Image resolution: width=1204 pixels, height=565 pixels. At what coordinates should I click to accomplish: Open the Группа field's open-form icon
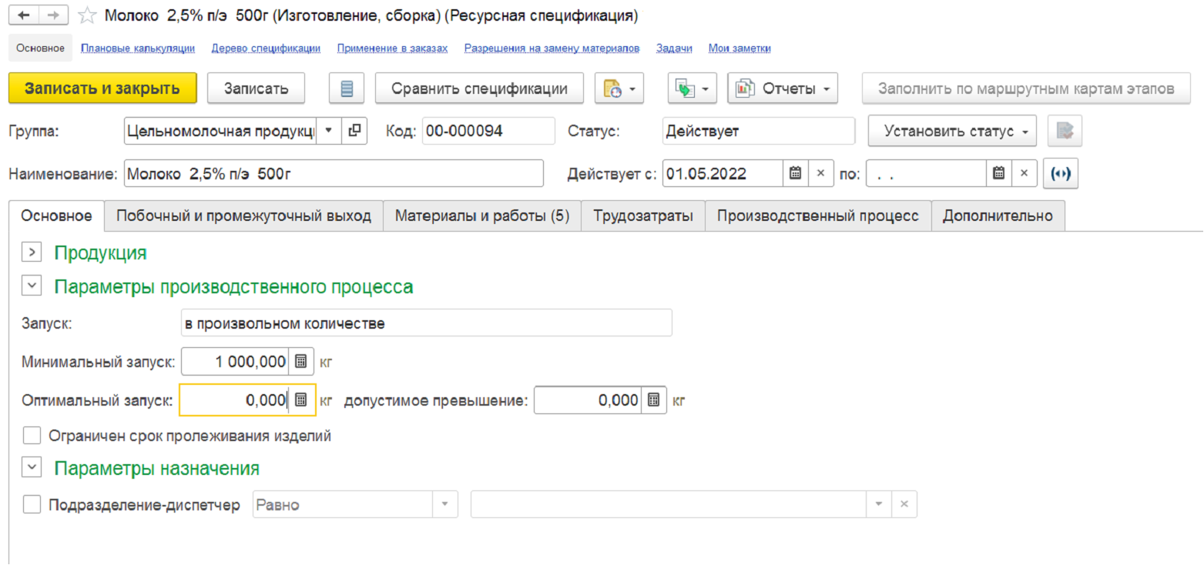354,131
